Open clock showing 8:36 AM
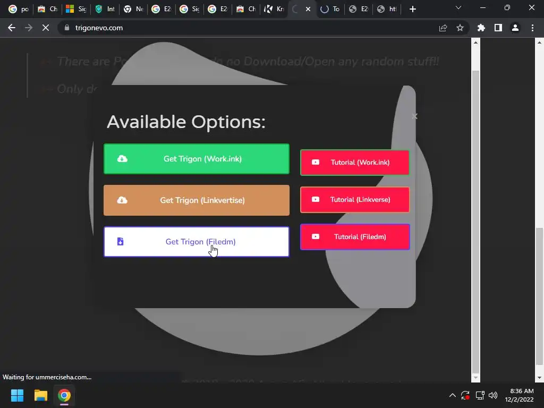This screenshot has height=408, width=544. pos(519,395)
